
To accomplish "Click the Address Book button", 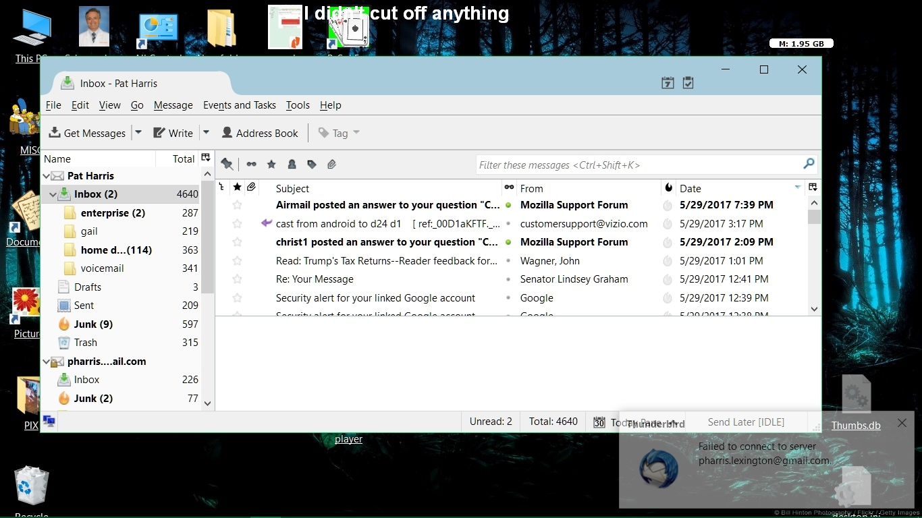I will (260, 133).
